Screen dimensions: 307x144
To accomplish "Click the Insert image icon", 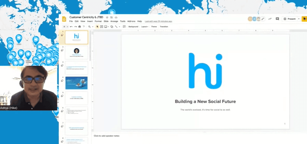I will coord(106,27).
